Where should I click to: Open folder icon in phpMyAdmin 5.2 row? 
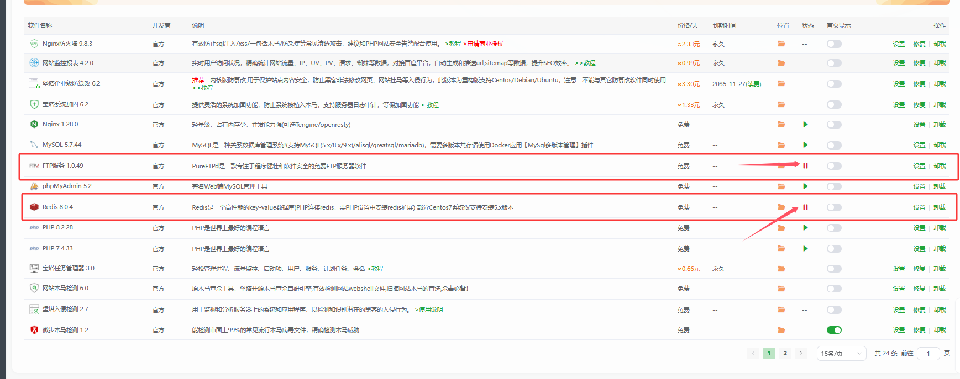781,186
